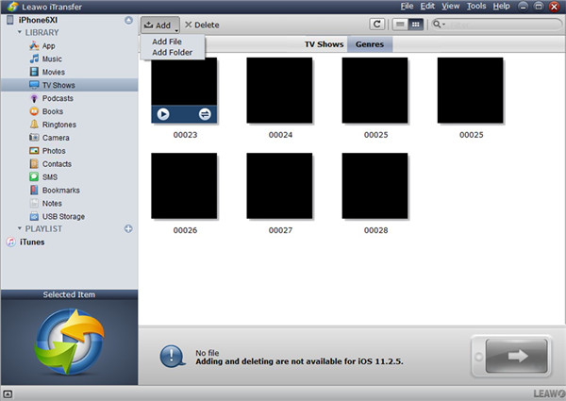Switch to list view

400,25
